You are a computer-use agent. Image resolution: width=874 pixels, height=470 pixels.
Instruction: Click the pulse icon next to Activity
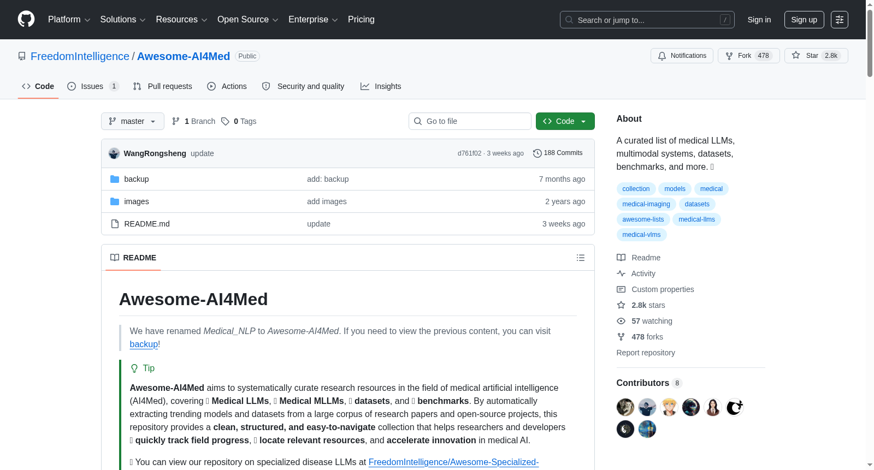621,273
